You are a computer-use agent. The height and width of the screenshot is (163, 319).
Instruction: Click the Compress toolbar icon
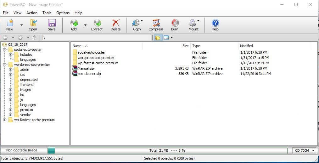click(x=156, y=23)
